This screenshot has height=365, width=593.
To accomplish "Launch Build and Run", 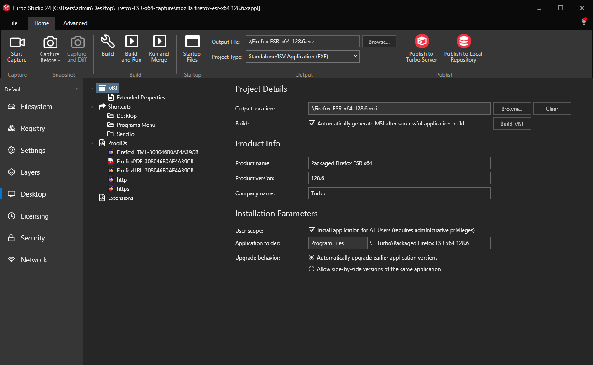I will (x=131, y=48).
